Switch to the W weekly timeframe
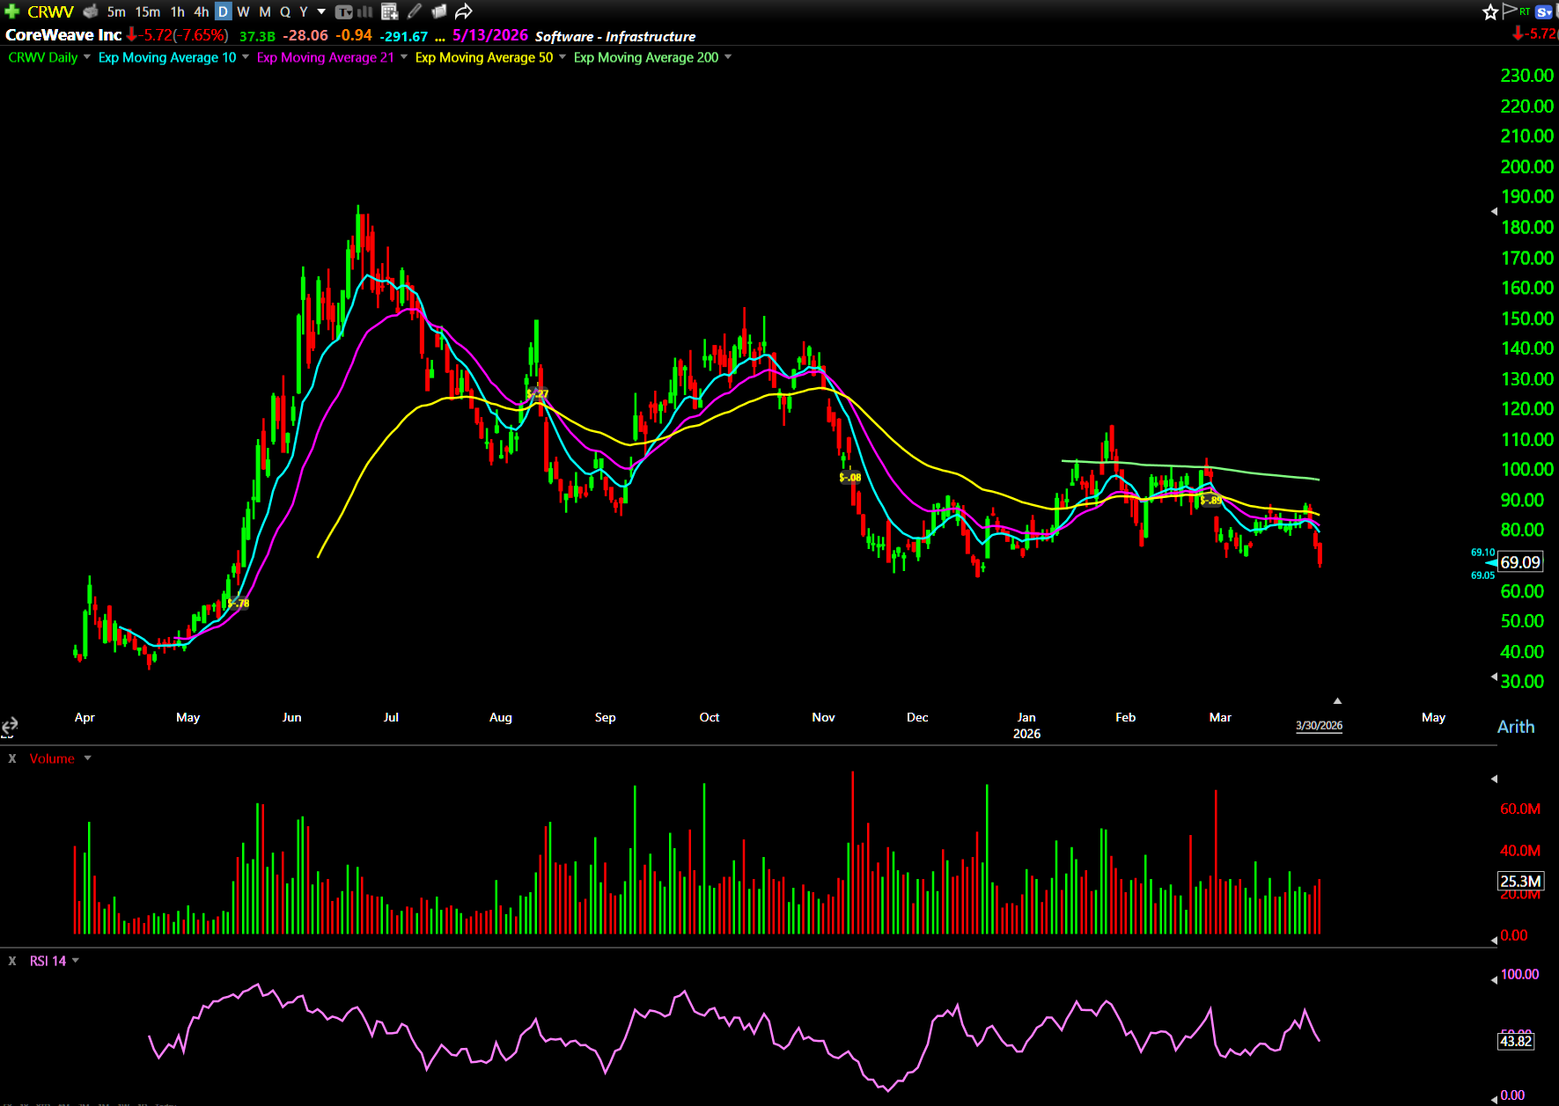 click(x=244, y=11)
